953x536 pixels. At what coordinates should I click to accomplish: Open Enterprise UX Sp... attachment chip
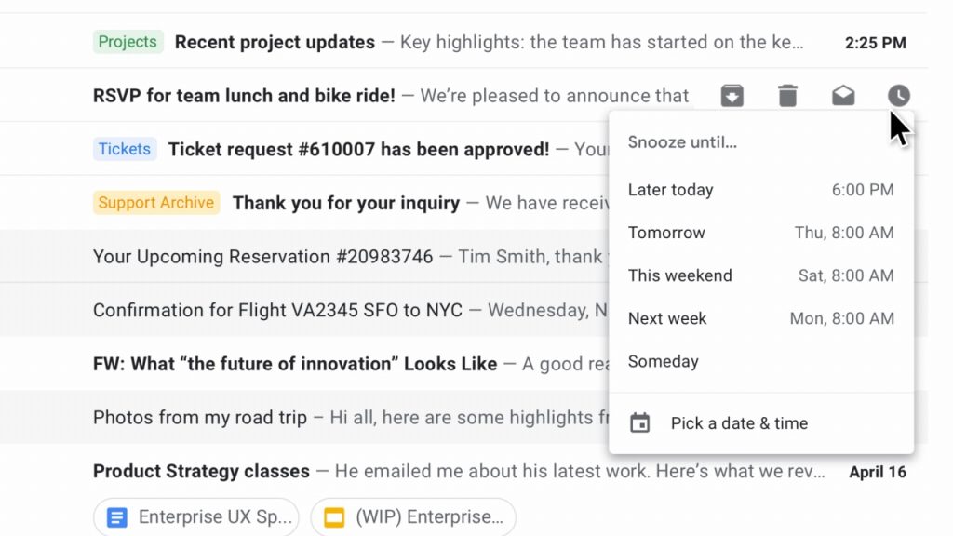tap(195, 517)
